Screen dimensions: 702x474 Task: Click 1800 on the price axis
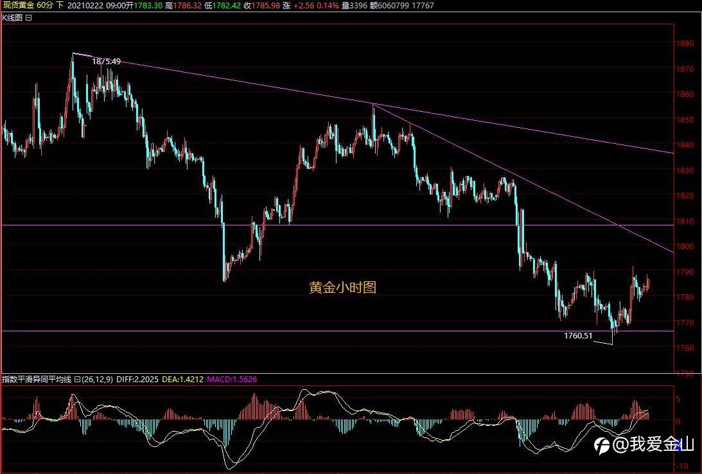click(x=685, y=246)
